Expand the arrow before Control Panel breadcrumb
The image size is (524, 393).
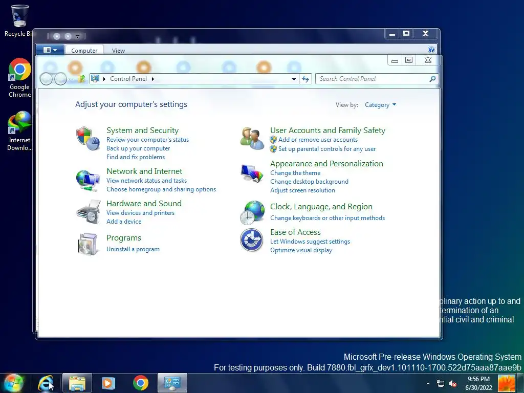click(104, 79)
